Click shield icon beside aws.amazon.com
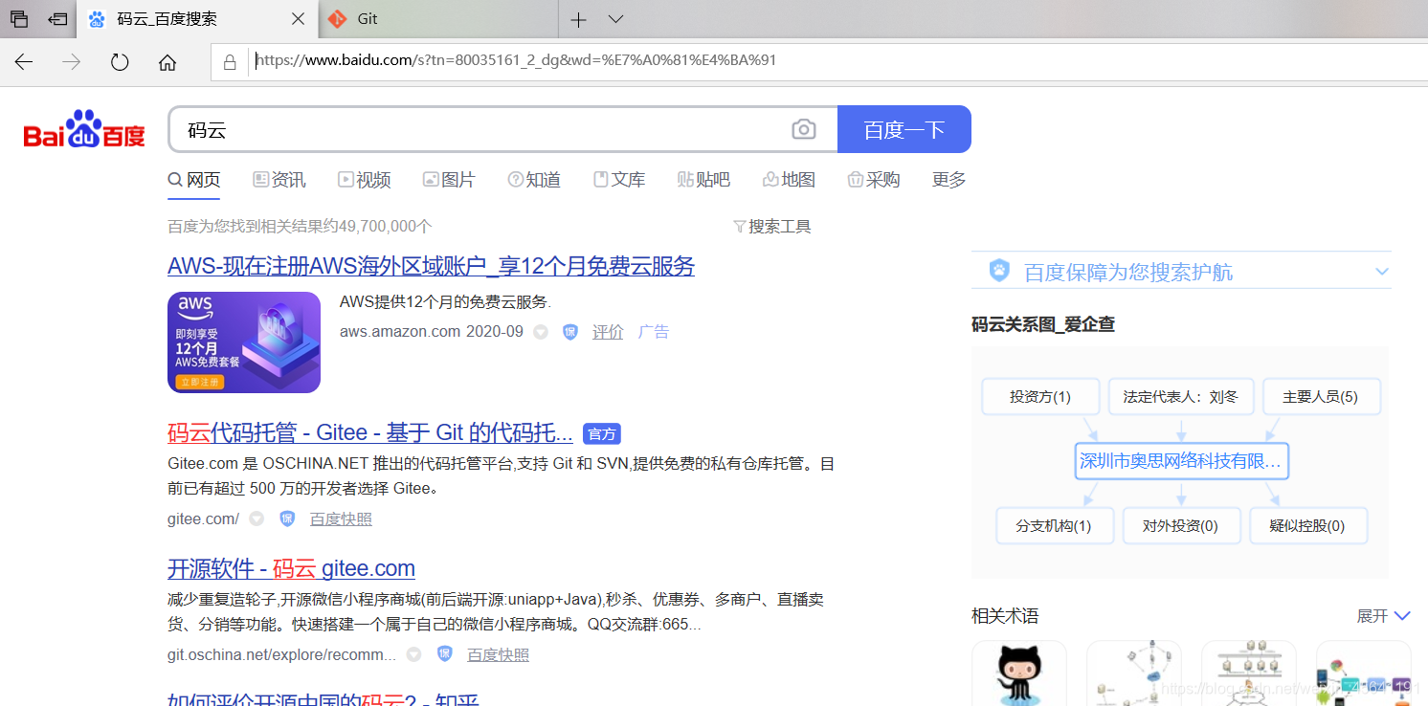1428x706 pixels. coord(570,332)
